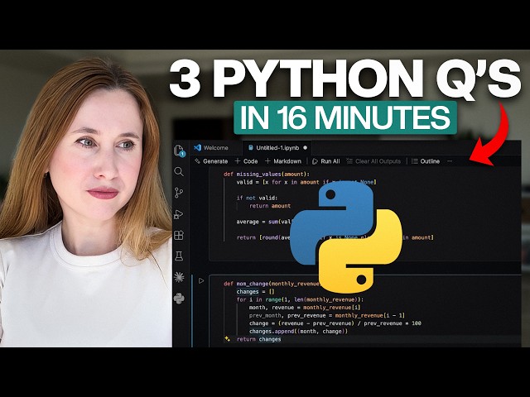Open the Testing flask icon

[x=179, y=256]
